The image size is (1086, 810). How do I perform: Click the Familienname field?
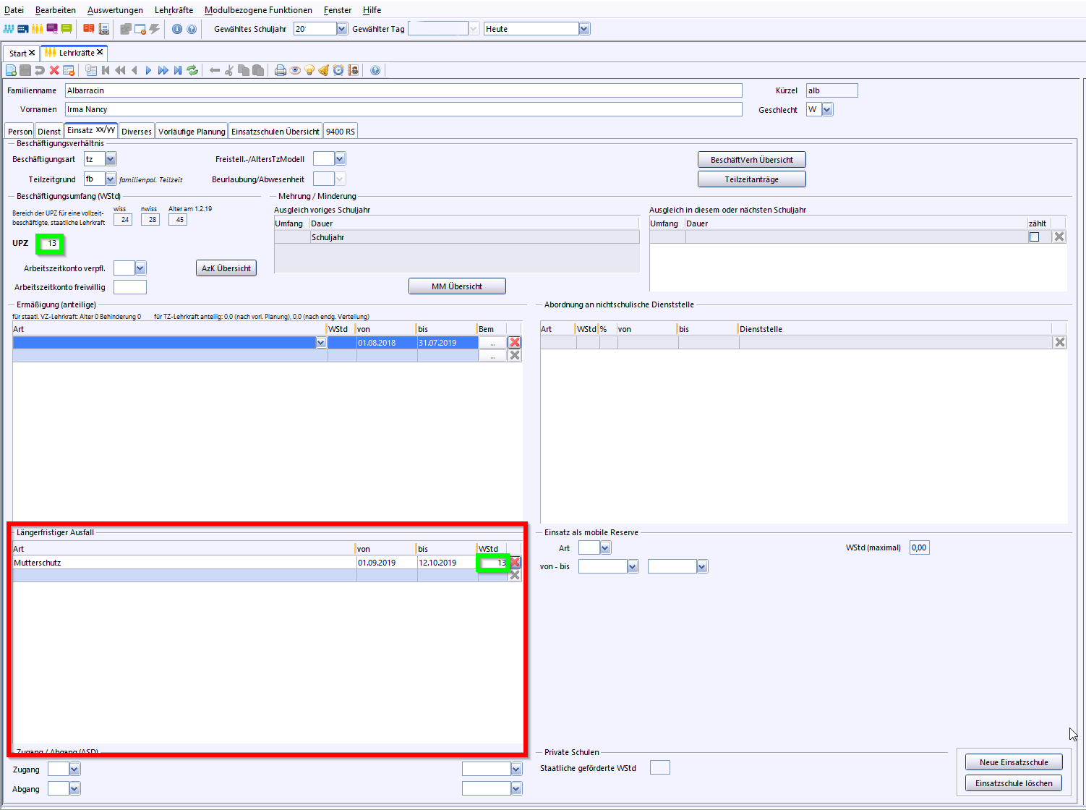coord(403,90)
